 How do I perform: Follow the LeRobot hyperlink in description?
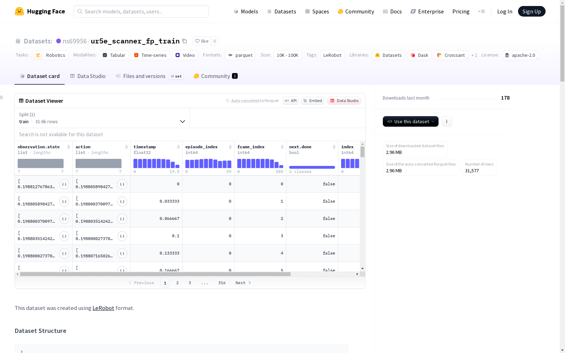pyautogui.click(x=103, y=308)
